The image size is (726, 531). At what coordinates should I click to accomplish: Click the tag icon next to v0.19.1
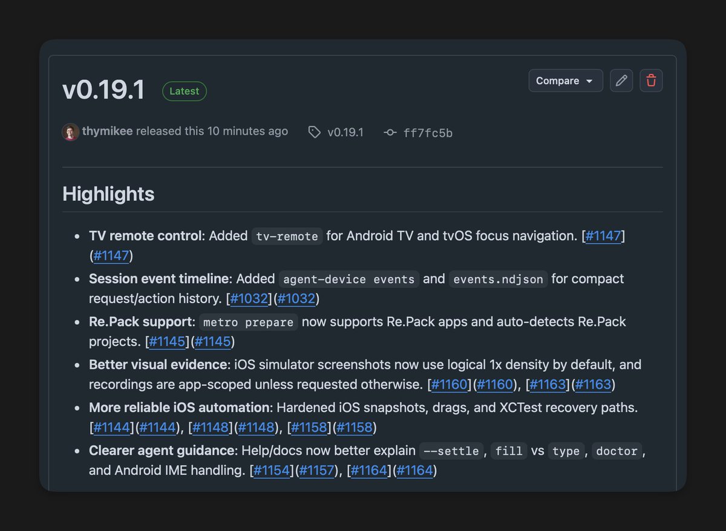(x=314, y=132)
